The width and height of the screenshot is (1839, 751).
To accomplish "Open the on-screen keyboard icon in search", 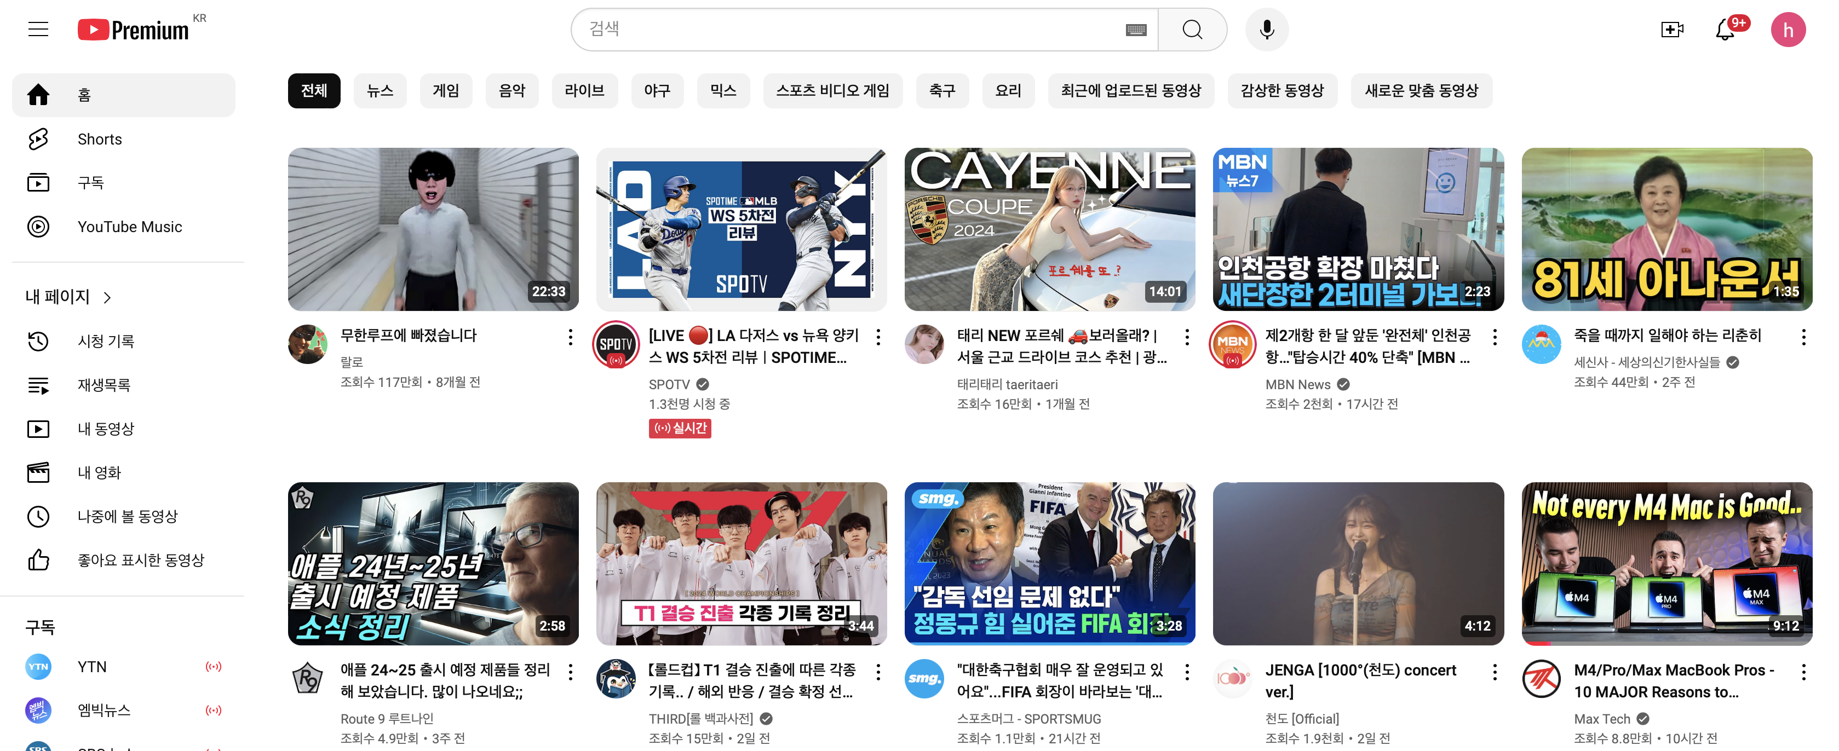I will [1135, 29].
